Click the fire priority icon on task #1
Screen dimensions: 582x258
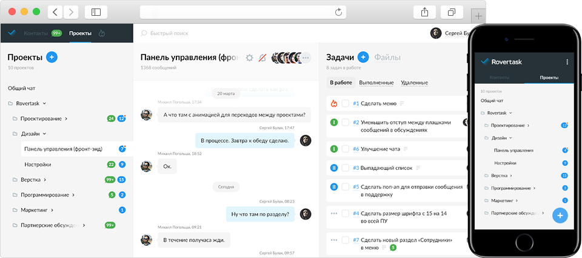[x=333, y=103]
